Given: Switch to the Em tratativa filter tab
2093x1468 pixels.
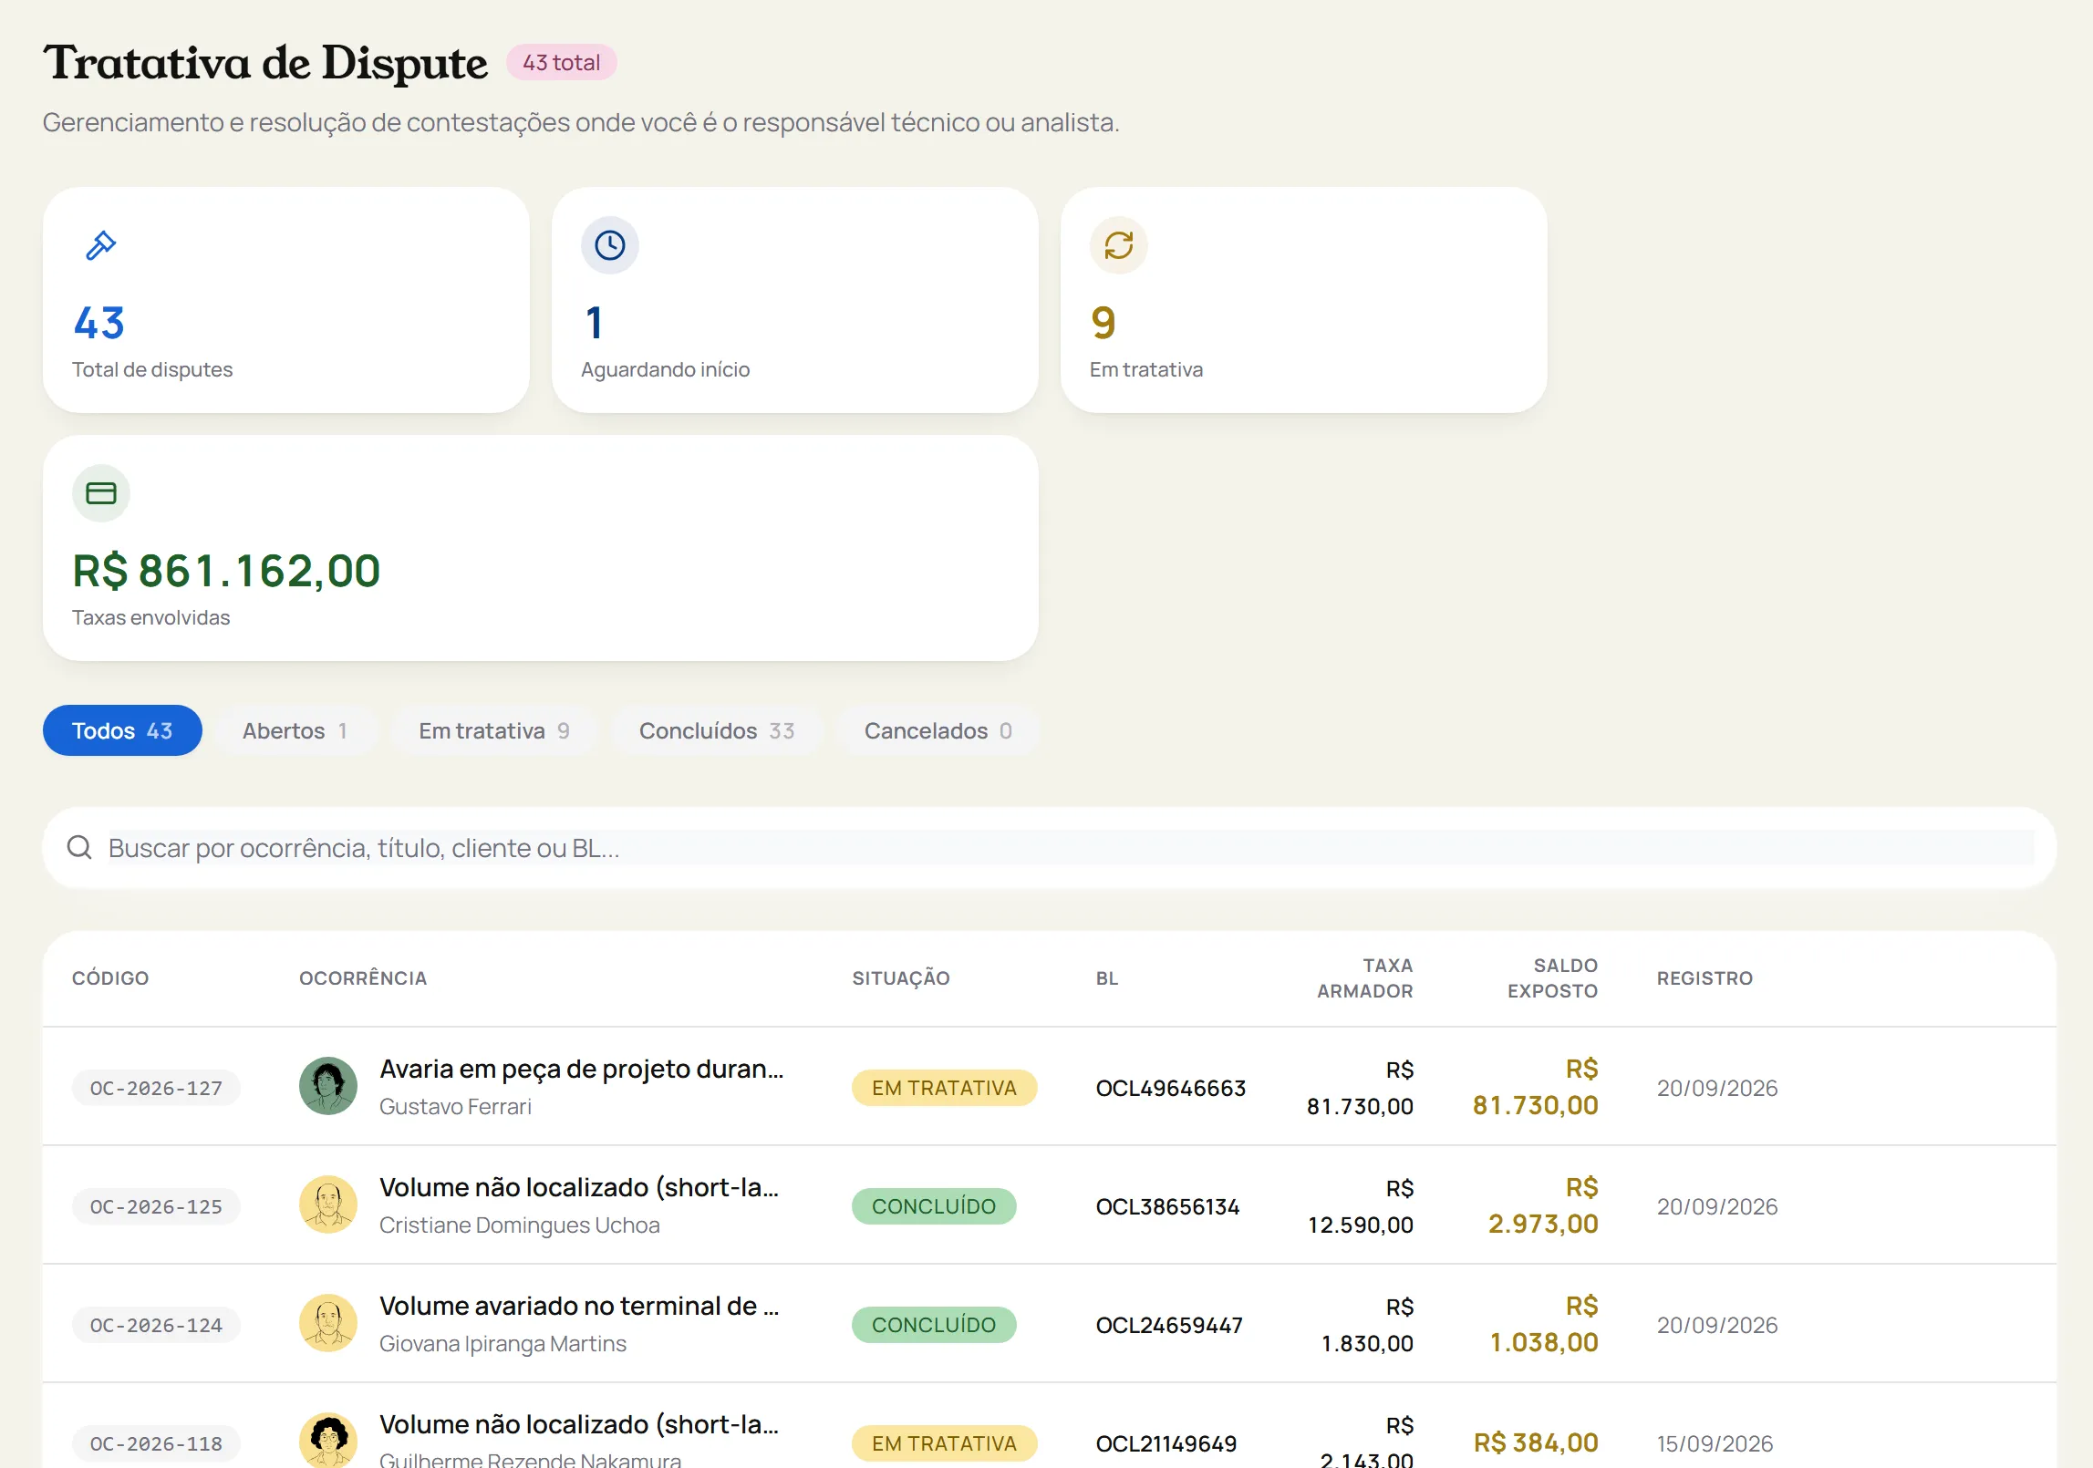Looking at the screenshot, I should pyautogui.click(x=494, y=730).
